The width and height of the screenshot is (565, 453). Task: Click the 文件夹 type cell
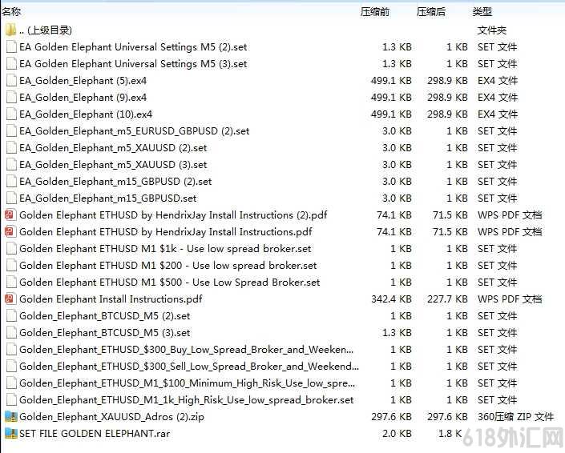pos(492,30)
